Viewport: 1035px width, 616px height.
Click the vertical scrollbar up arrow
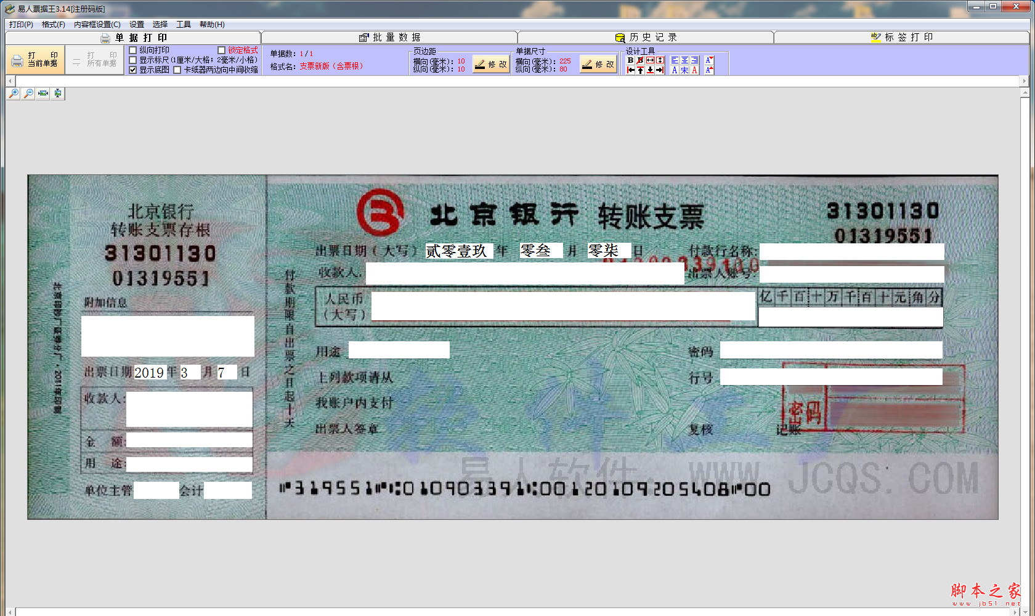pyautogui.click(x=1025, y=92)
